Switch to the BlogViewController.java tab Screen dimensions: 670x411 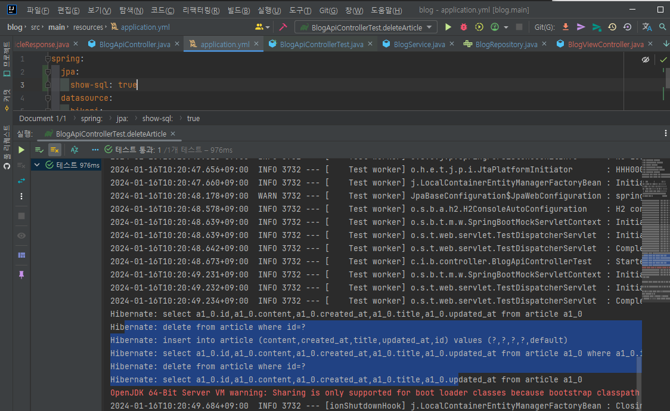click(x=600, y=44)
